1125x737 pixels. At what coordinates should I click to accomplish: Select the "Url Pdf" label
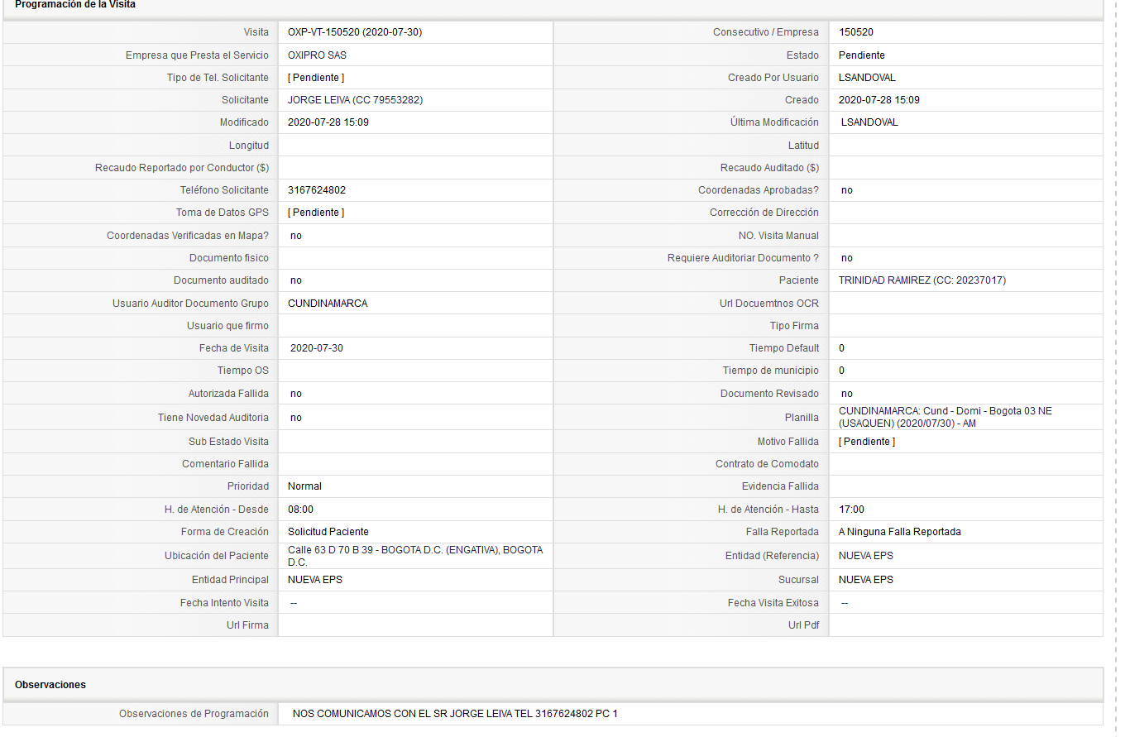click(803, 625)
